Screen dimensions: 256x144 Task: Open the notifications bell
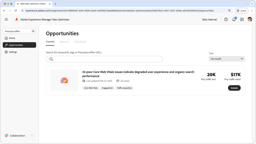(x=234, y=19)
